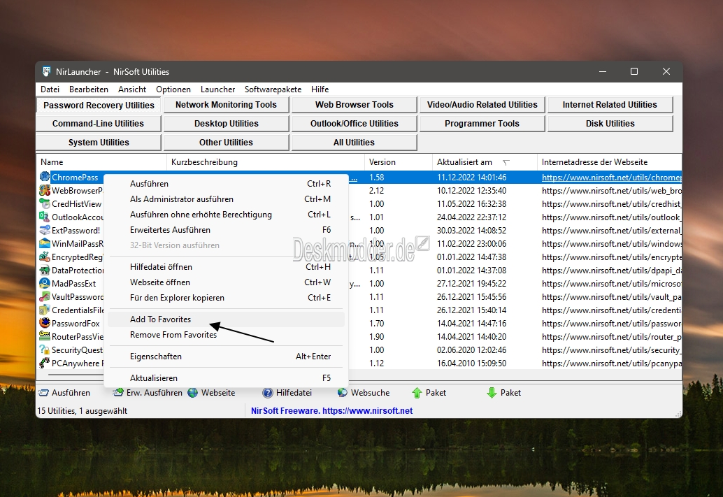Viewport: 723px width, 497px height.
Task: Open Command-Line Utilities group
Action: click(x=98, y=124)
